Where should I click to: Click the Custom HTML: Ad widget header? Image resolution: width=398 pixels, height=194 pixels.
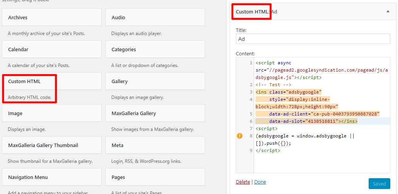click(313, 12)
